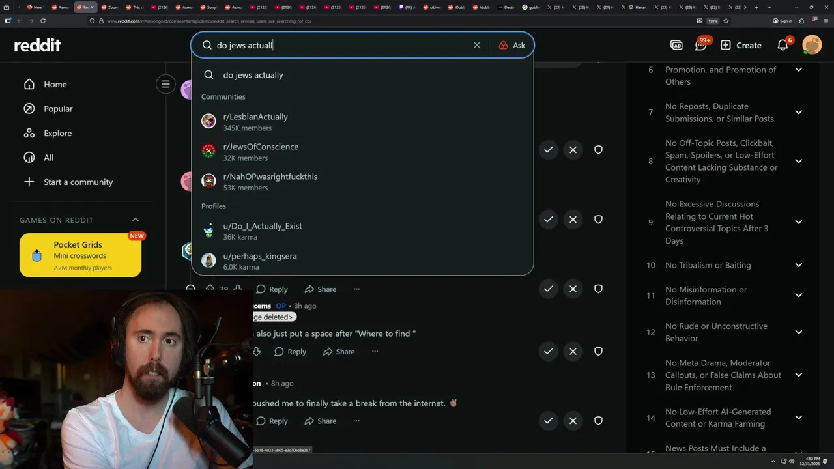The height and width of the screenshot is (469, 834).
Task: Switch to the Sony browser tab
Action: point(208,7)
